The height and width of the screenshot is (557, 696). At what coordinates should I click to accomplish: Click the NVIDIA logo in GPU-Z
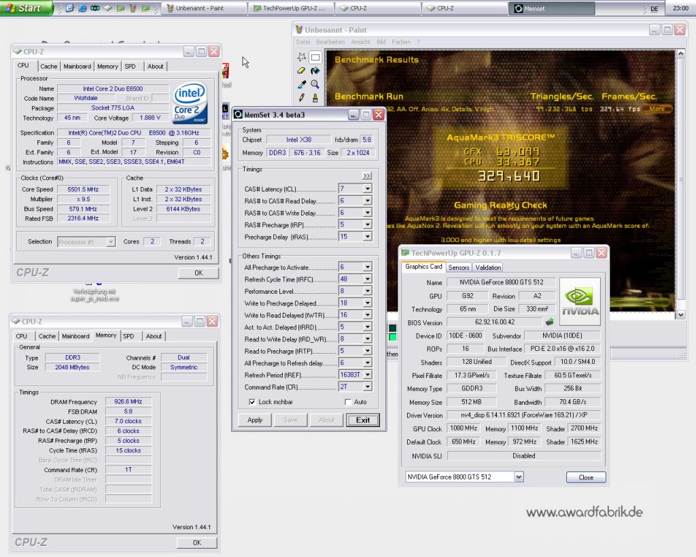coord(580,301)
